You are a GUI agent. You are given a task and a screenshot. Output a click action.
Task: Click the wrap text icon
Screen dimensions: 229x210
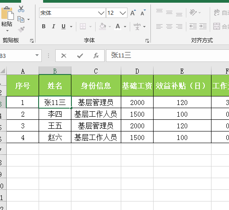coord(216,13)
